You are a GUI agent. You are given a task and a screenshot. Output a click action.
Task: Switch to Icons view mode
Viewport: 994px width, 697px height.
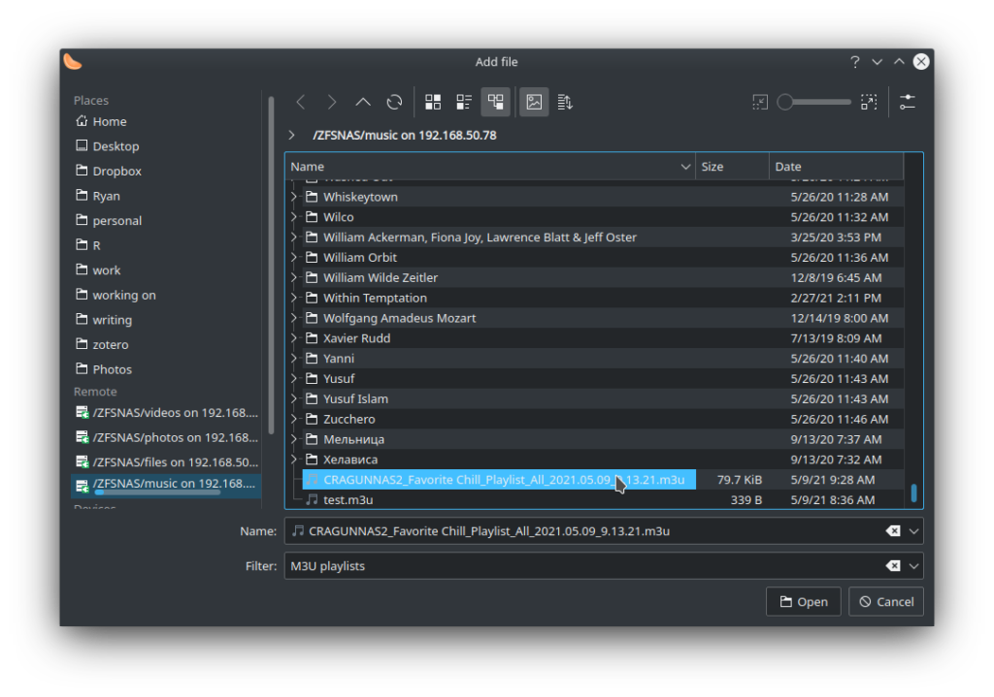click(433, 102)
